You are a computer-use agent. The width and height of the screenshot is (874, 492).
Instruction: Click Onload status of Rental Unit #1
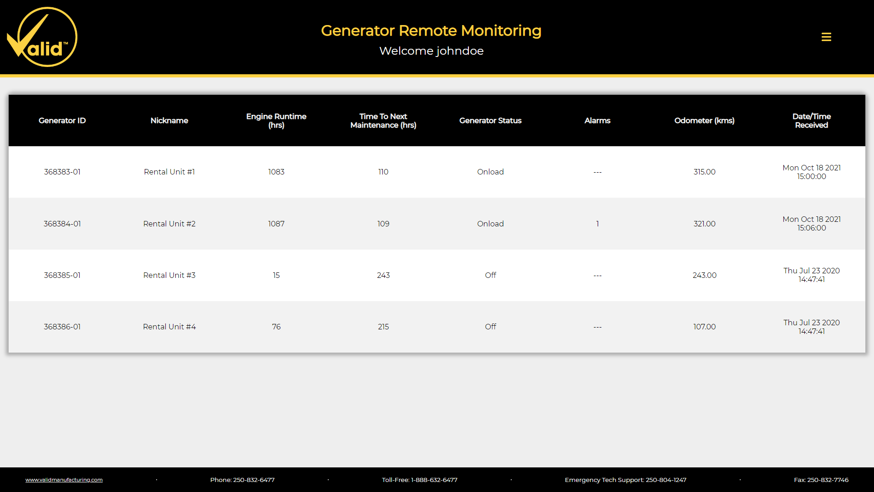[x=490, y=172]
